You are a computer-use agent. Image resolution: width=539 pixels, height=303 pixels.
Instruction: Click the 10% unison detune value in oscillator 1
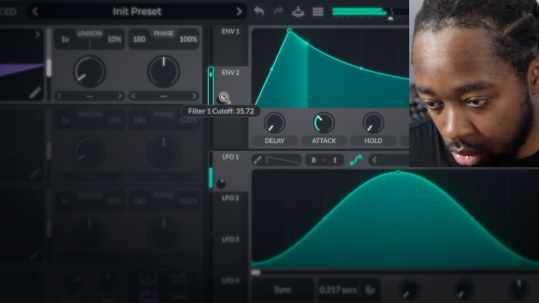coord(114,39)
